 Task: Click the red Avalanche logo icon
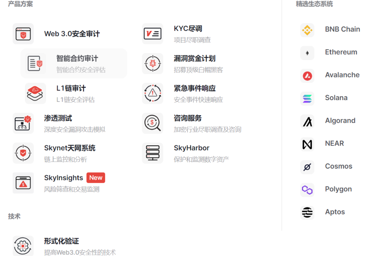coord(307,76)
